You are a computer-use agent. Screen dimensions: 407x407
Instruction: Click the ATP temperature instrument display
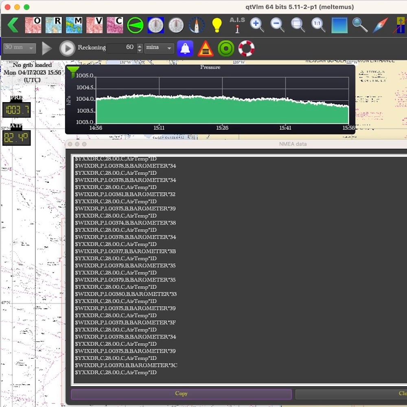click(17, 138)
